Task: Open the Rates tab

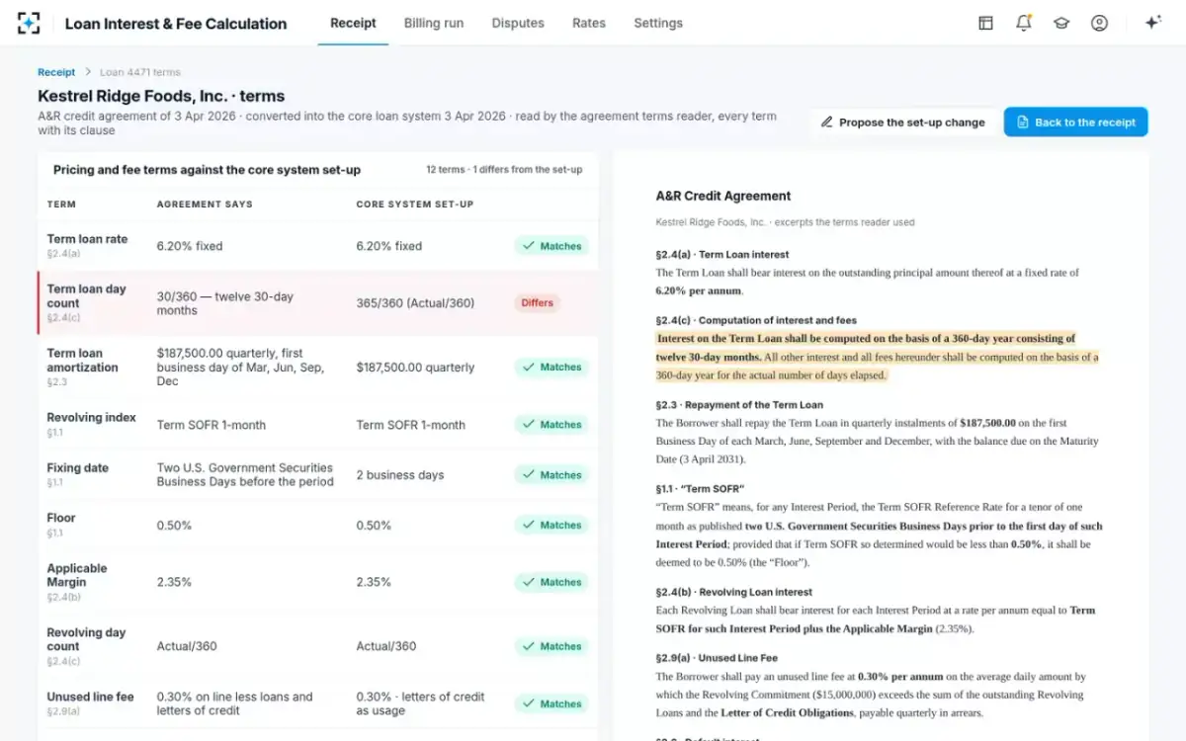Action: pyautogui.click(x=589, y=23)
